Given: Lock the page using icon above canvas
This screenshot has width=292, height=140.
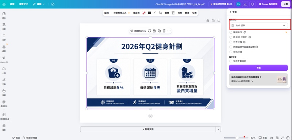Looking at the screenshot, I should click(x=208, y=21).
